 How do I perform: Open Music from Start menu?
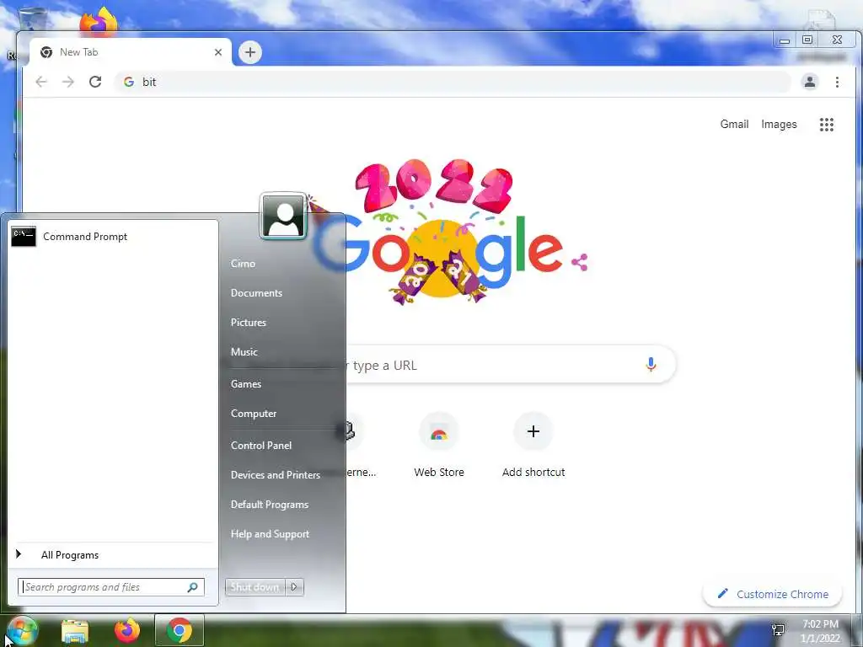(x=244, y=352)
